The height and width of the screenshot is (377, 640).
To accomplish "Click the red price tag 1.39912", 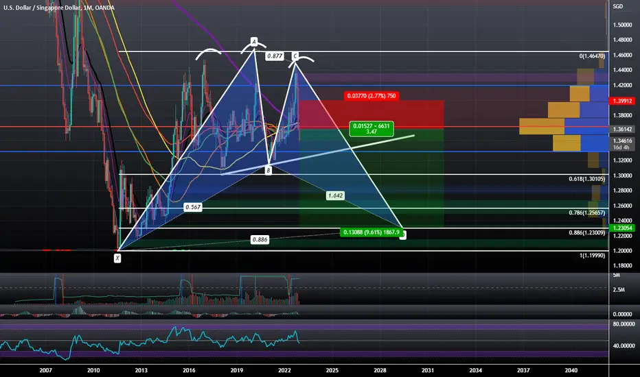I will (622, 101).
